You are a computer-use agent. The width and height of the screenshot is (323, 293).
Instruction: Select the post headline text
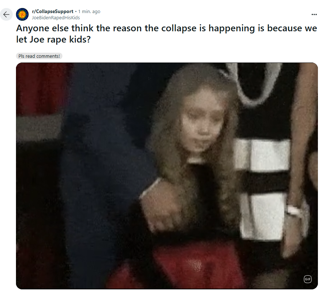(167, 34)
